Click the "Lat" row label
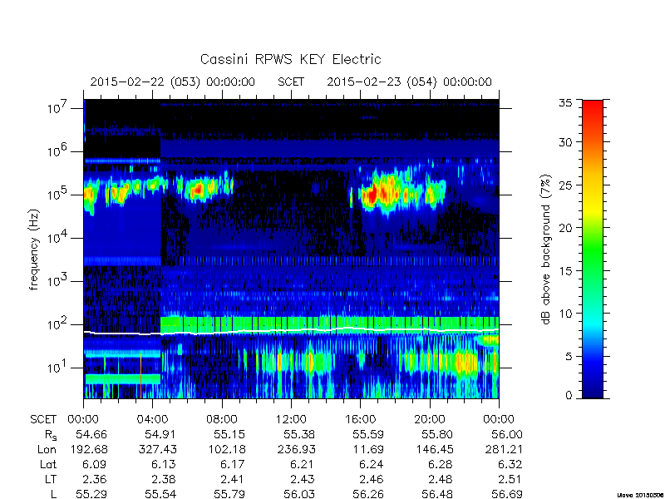Viewport: 665px width, 499px height. click(48, 464)
